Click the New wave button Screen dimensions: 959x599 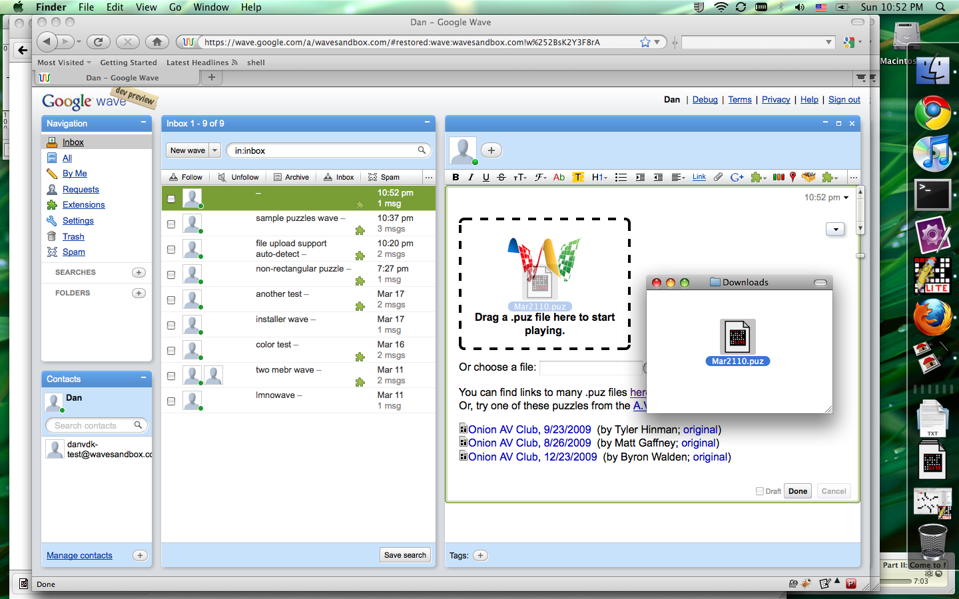click(x=188, y=150)
